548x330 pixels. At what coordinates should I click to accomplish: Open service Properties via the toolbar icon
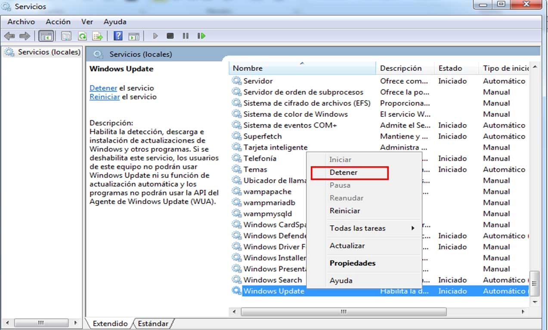click(x=65, y=36)
